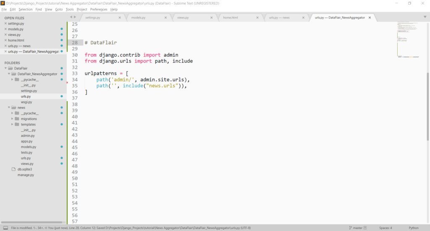The image size is (430, 231).
Task: Close the home.html tab
Action: point(257,18)
